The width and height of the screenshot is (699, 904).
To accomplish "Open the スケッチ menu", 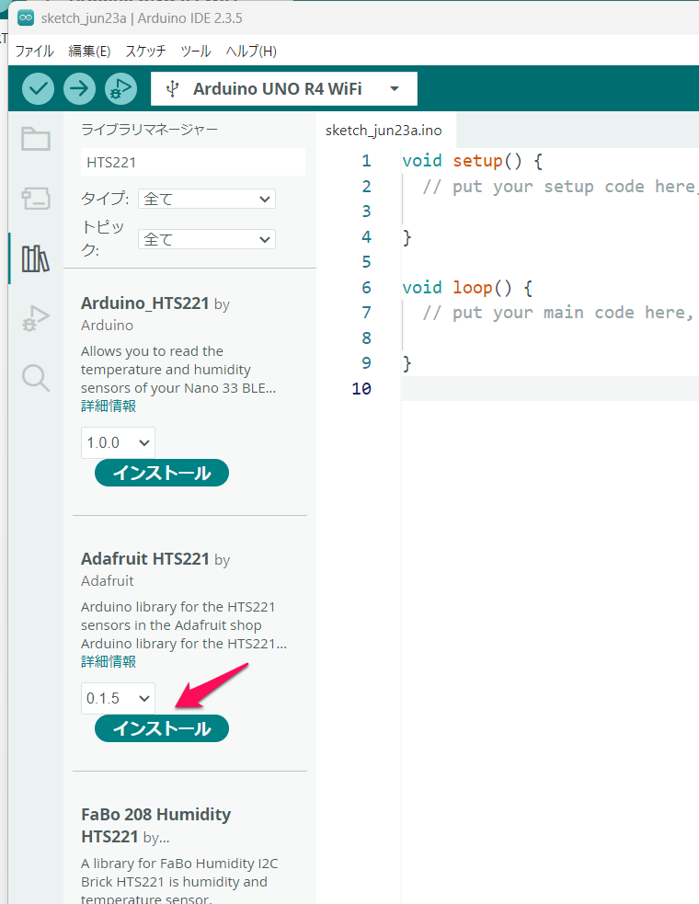I will [x=145, y=51].
